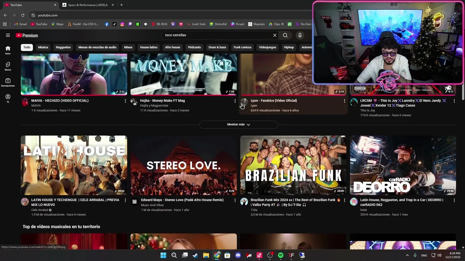This screenshot has height=261, width=465.
Task: Select the Mesas de mezclas de audio chip
Action: click(97, 47)
